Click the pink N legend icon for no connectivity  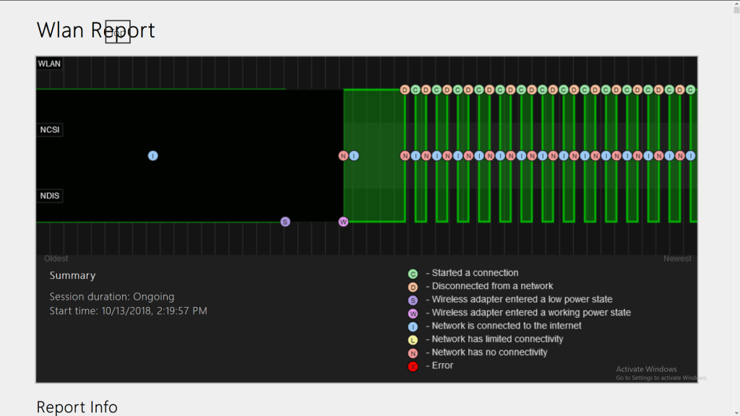click(413, 353)
